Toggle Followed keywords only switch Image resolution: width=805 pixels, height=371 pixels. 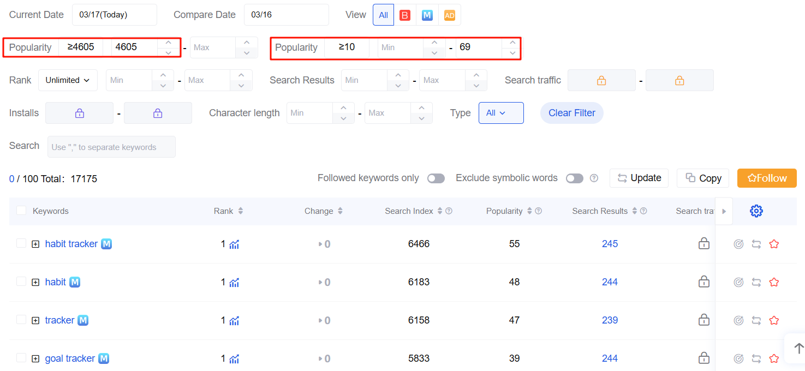[436, 178]
